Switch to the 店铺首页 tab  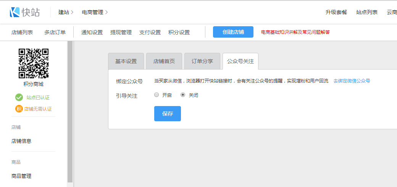click(x=164, y=61)
